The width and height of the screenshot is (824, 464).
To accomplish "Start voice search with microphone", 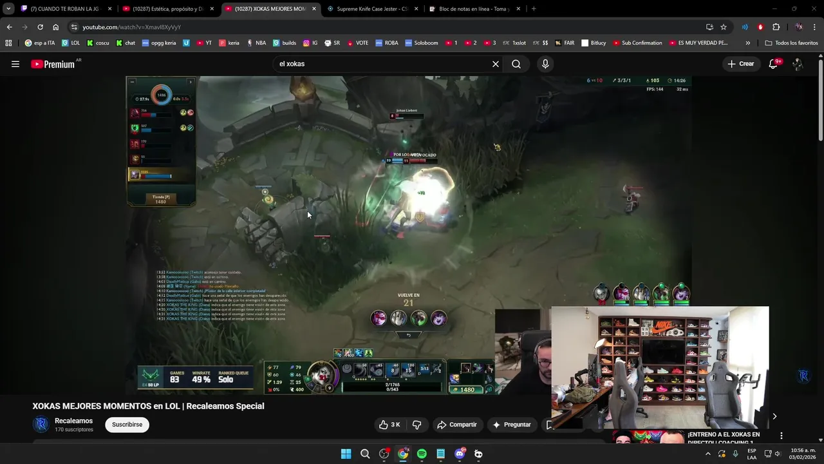I will (545, 64).
